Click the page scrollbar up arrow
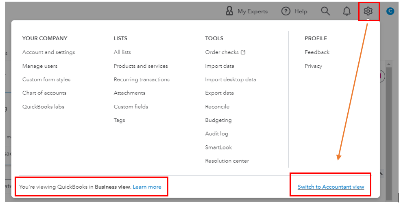Screen dimensions: 401x207 pos(389,64)
